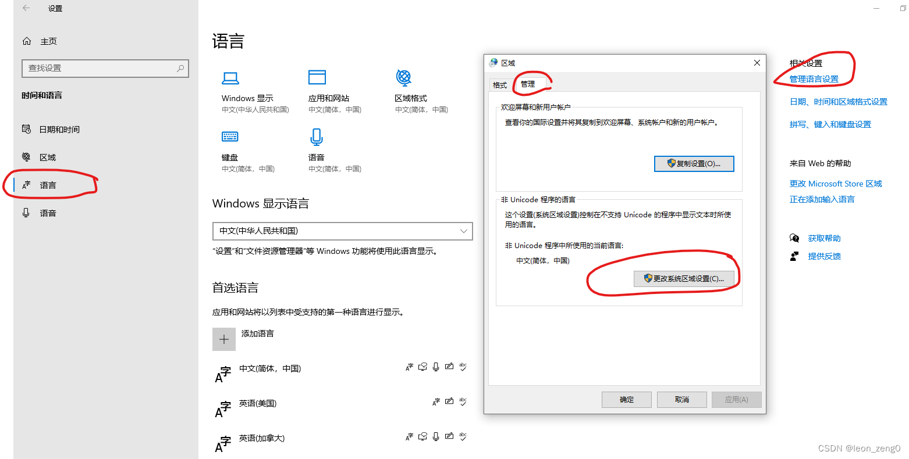Select 英语(加拿大) language entry icon
This screenshot has height=459, width=909.
point(223,444)
